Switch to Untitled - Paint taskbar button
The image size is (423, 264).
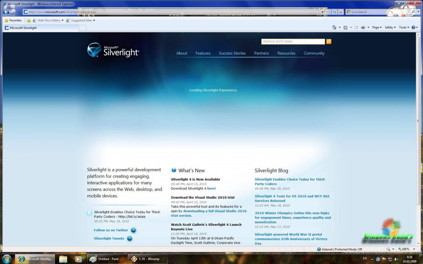[x=107, y=259]
